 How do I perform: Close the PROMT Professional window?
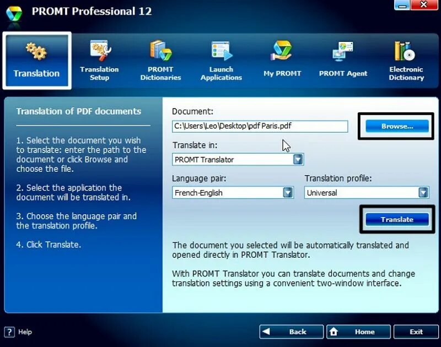424,5
